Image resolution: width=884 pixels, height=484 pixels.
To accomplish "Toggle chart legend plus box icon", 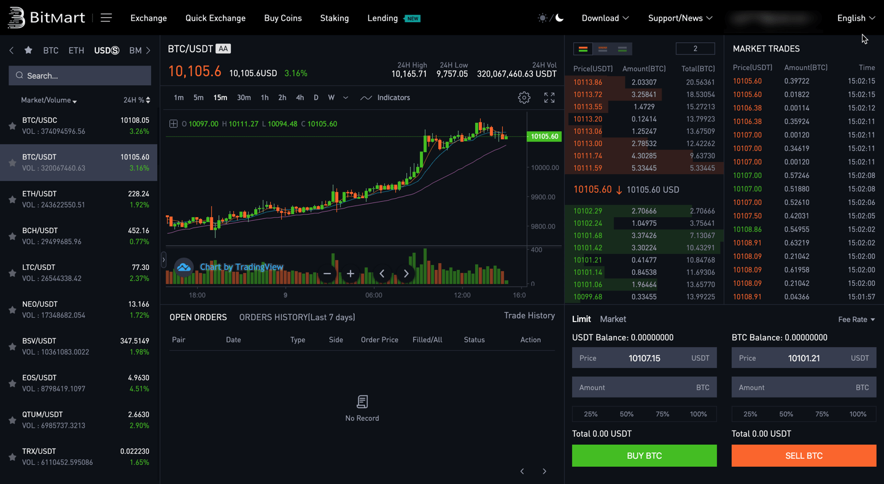I will click(174, 124).
